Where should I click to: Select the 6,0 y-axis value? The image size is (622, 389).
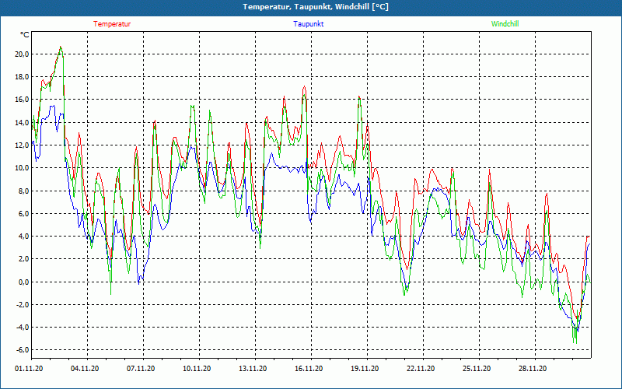(x=23, y=213)
